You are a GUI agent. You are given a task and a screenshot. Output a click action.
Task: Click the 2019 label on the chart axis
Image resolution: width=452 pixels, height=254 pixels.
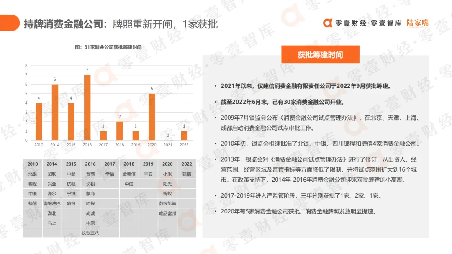click(x=136, y=145)
